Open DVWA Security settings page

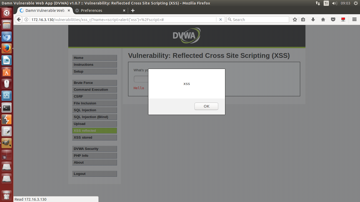click(95, 149)
